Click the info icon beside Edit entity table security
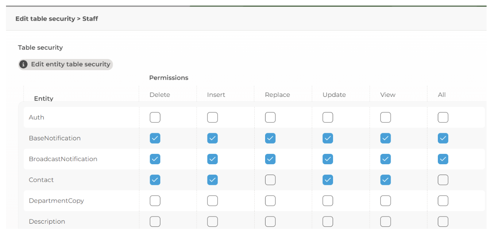Viewport: 503px width, 240px height. [24, 64]
